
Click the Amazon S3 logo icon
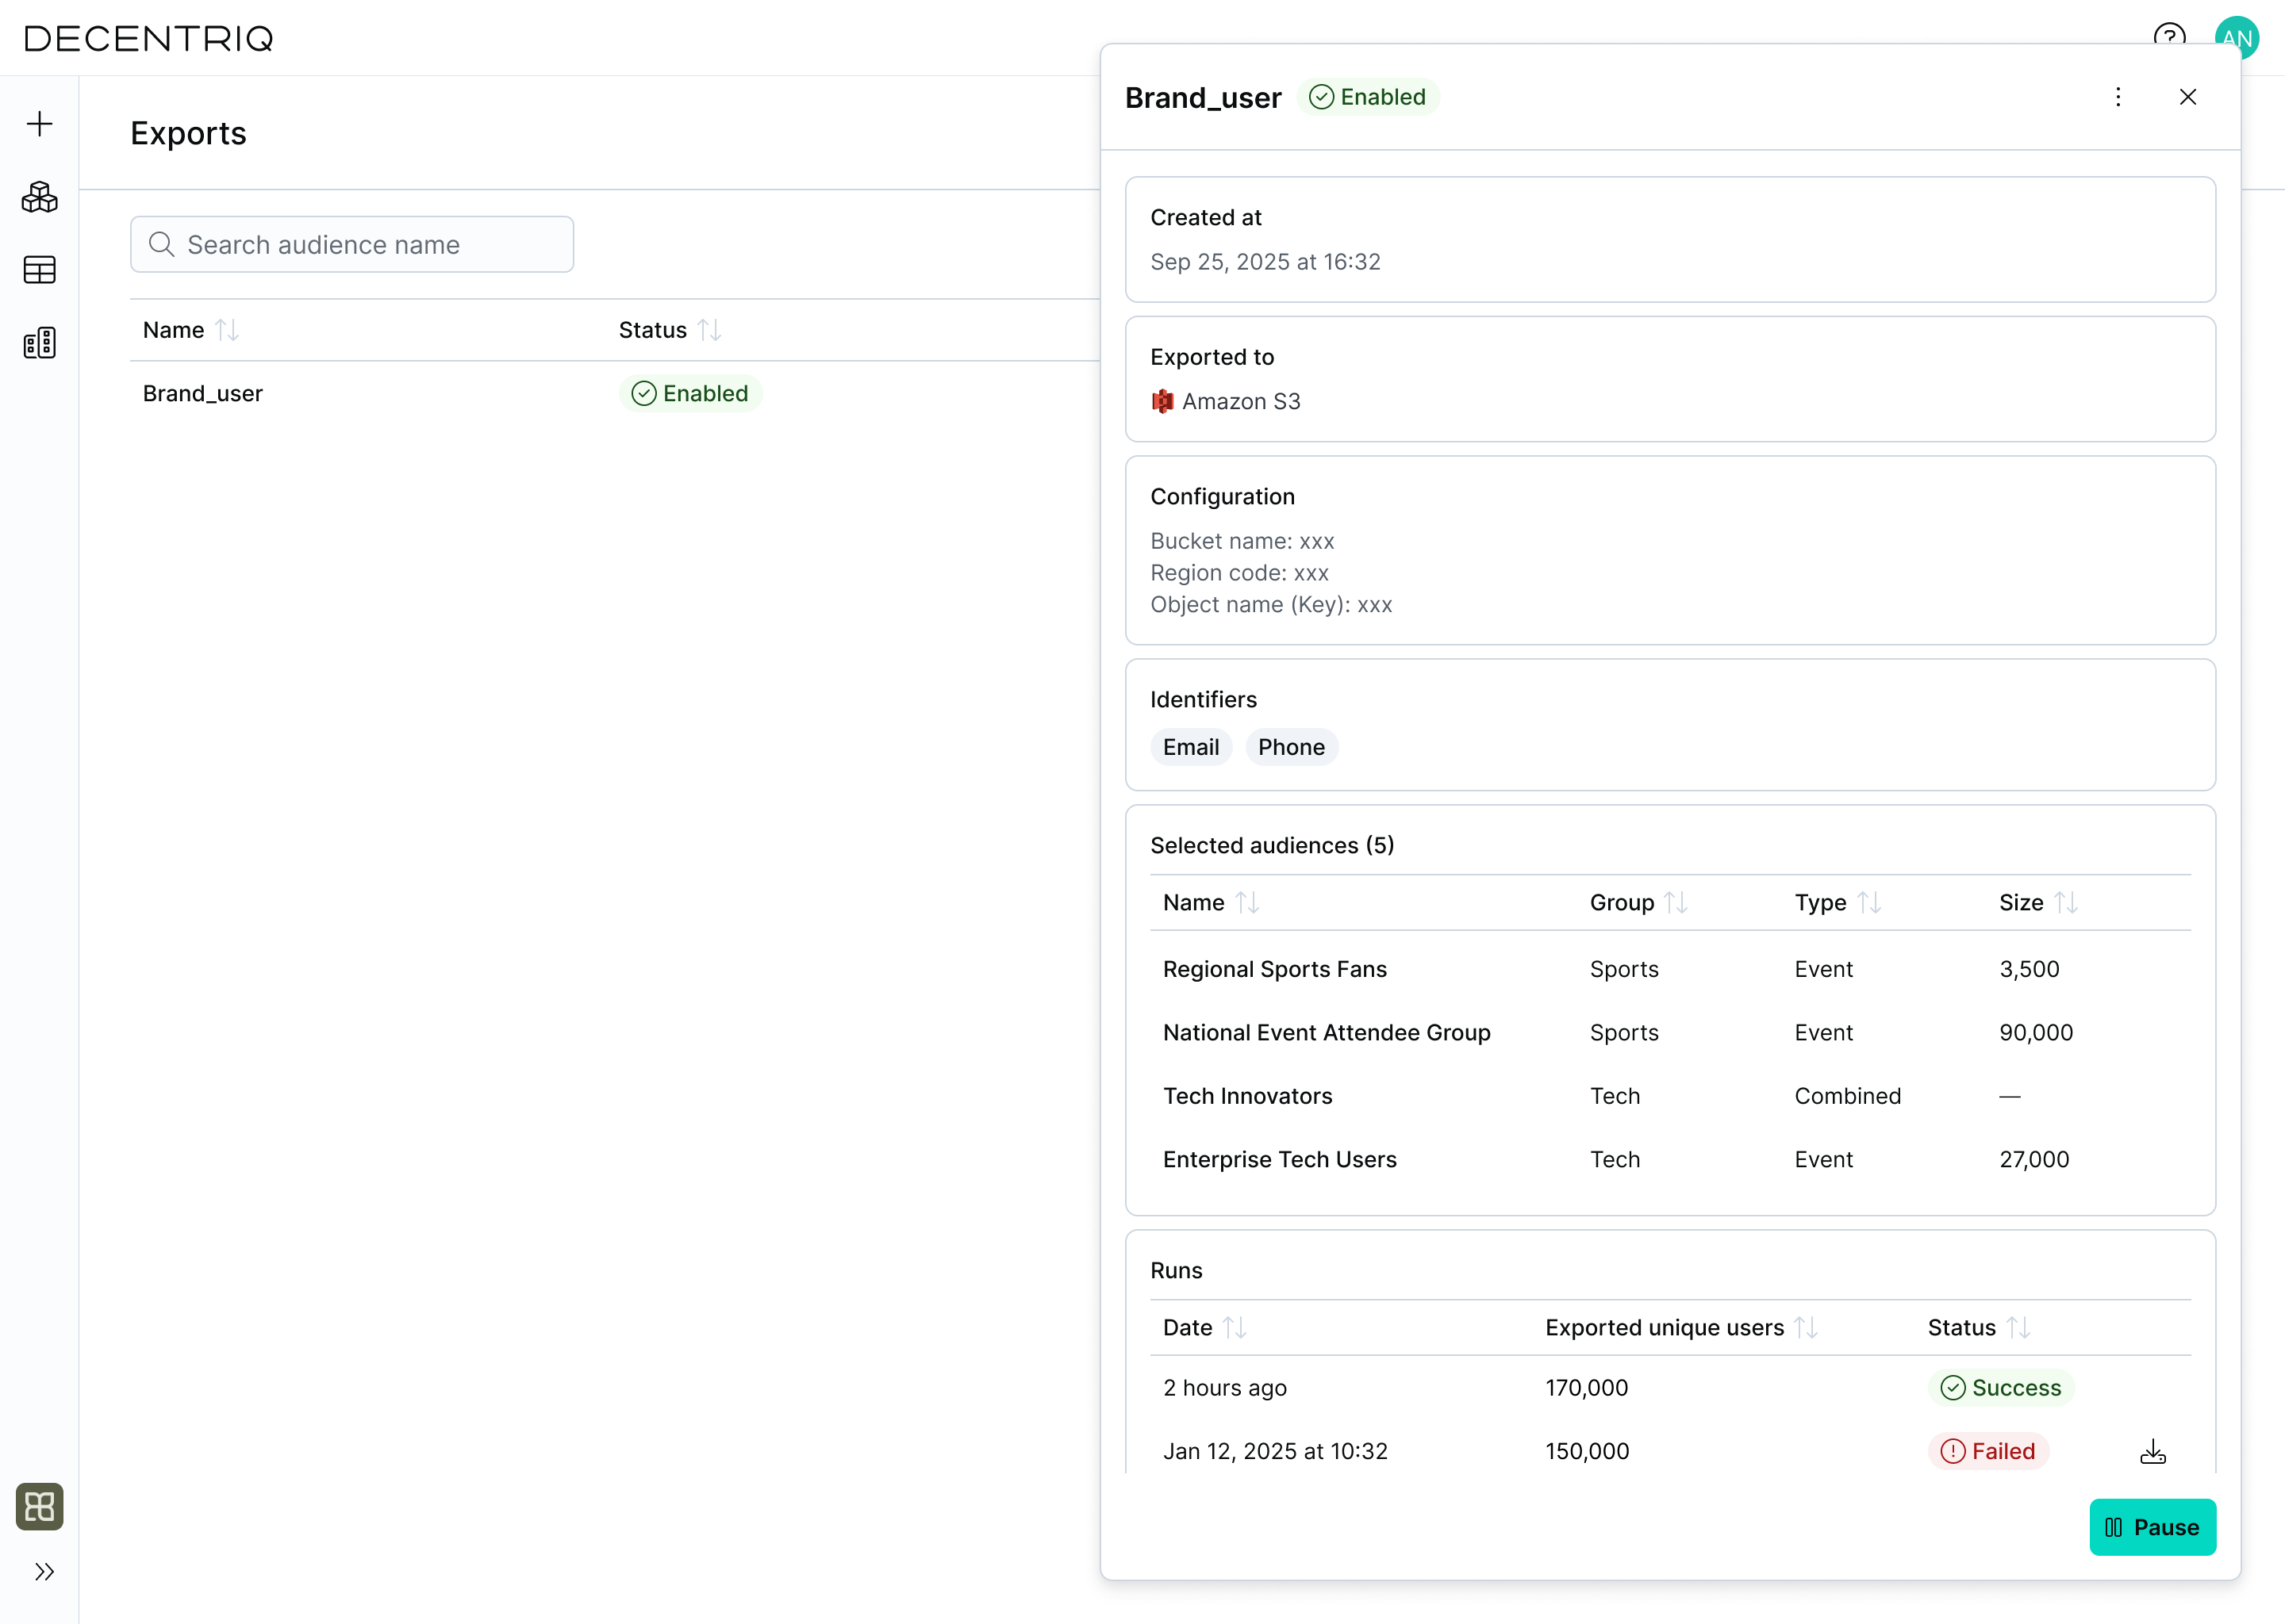click(x=1162, y=401)
